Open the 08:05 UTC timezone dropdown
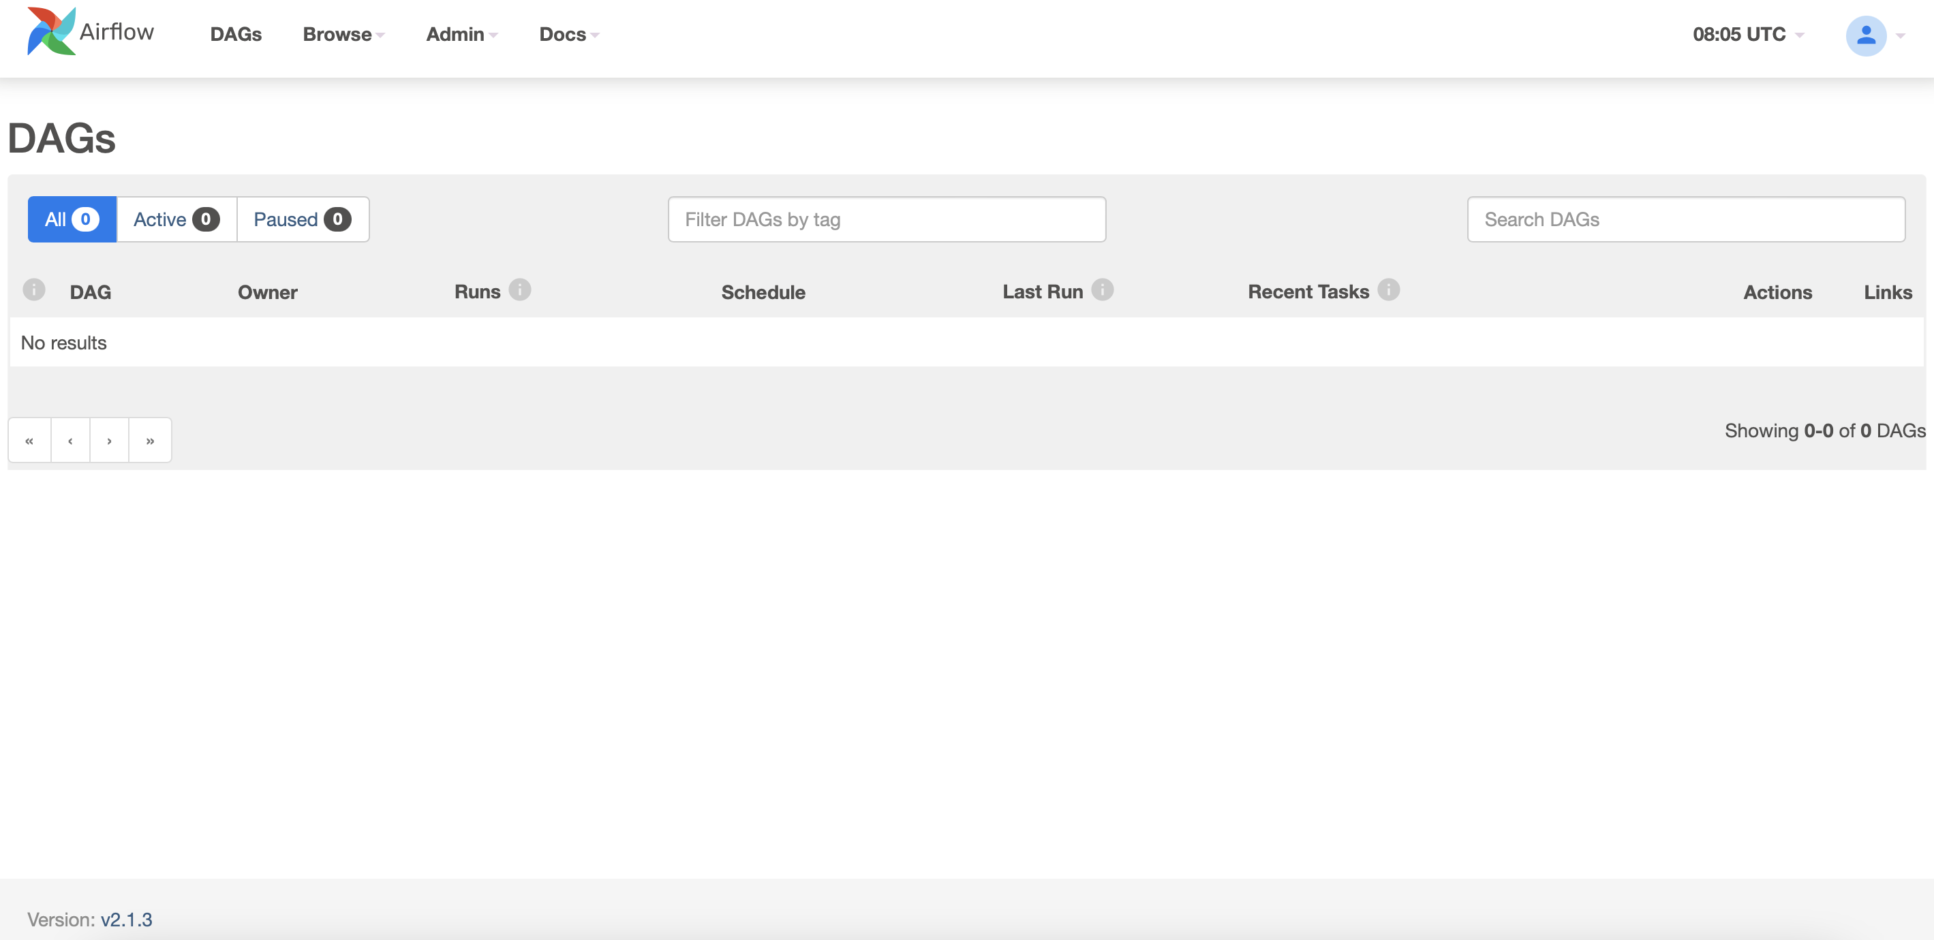 coord(1747,35)
